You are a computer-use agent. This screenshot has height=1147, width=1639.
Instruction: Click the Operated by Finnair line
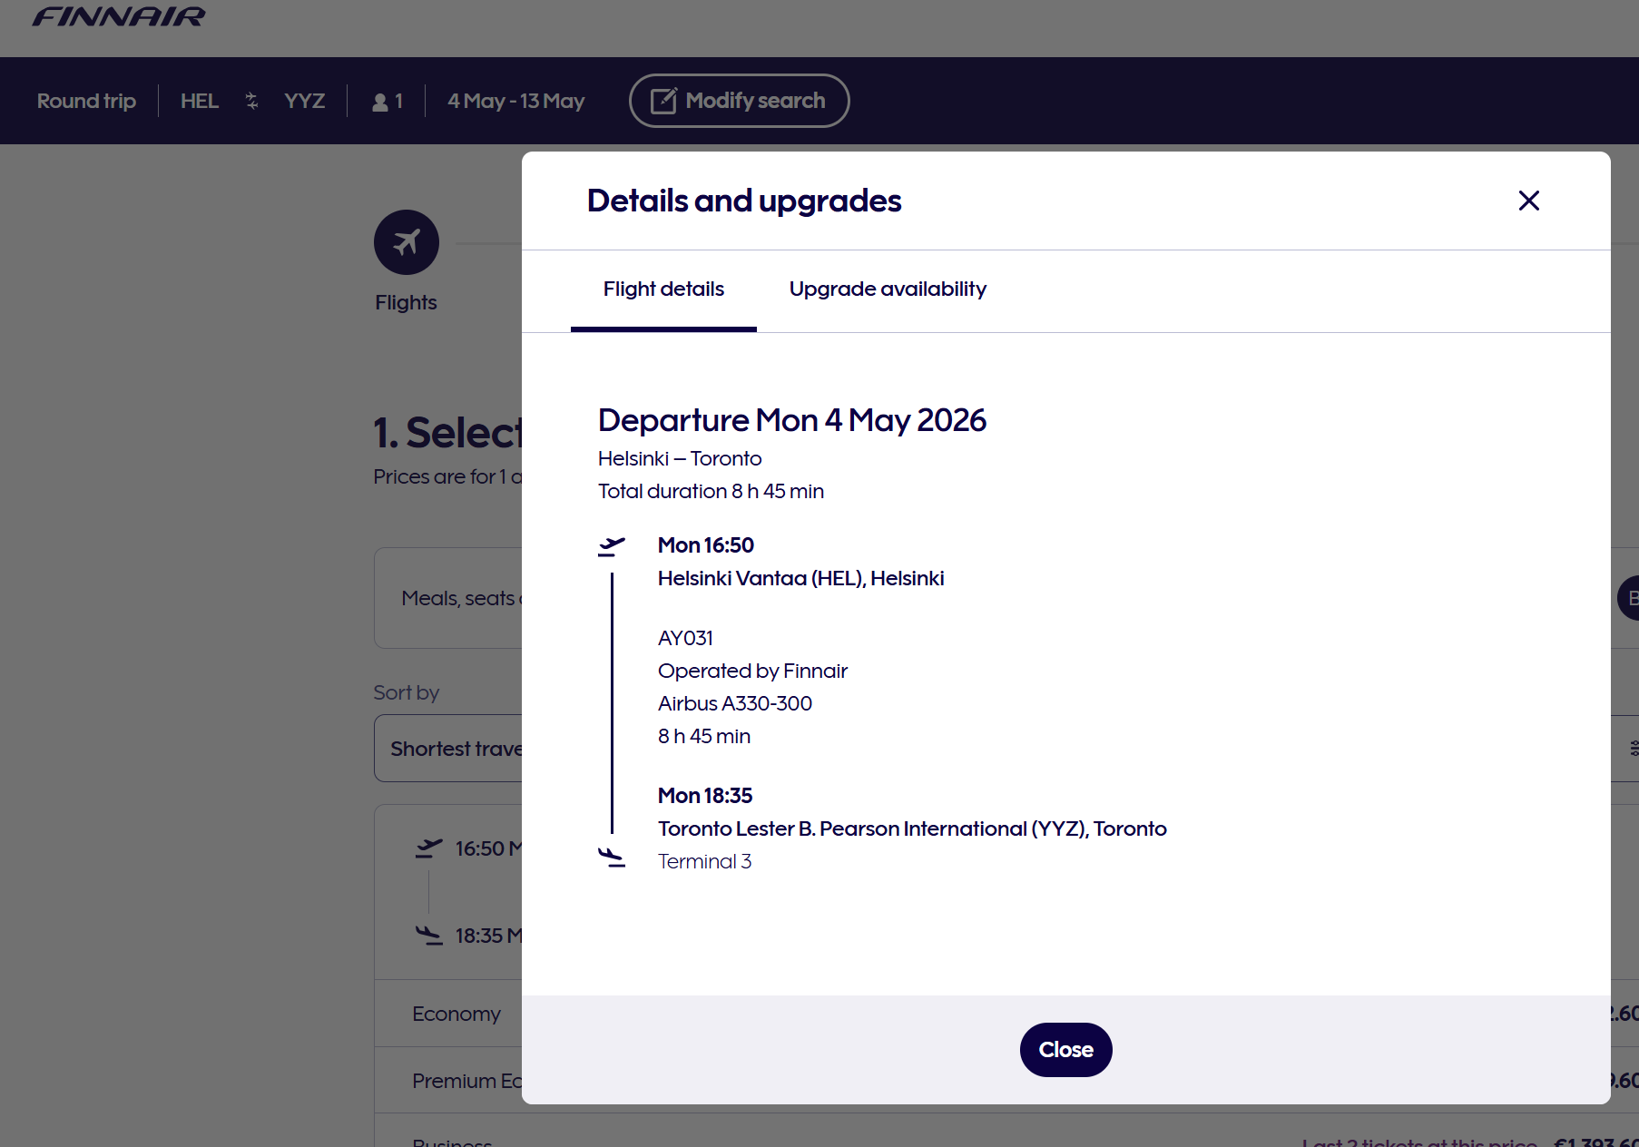point(752,672)
